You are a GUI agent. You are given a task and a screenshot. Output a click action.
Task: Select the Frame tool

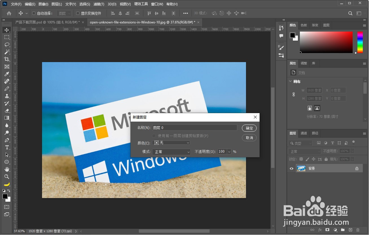pyautogui.click(x=7, y=67)
